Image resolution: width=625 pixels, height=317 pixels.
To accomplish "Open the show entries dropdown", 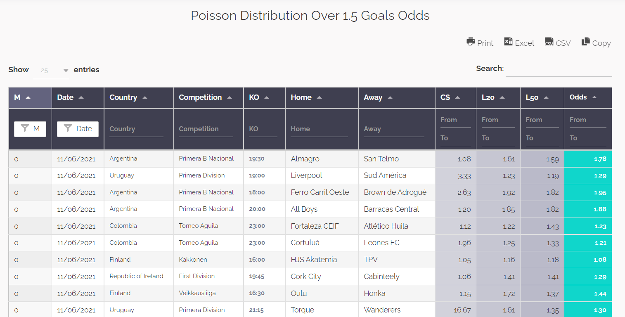I will (x=51, y=71).
